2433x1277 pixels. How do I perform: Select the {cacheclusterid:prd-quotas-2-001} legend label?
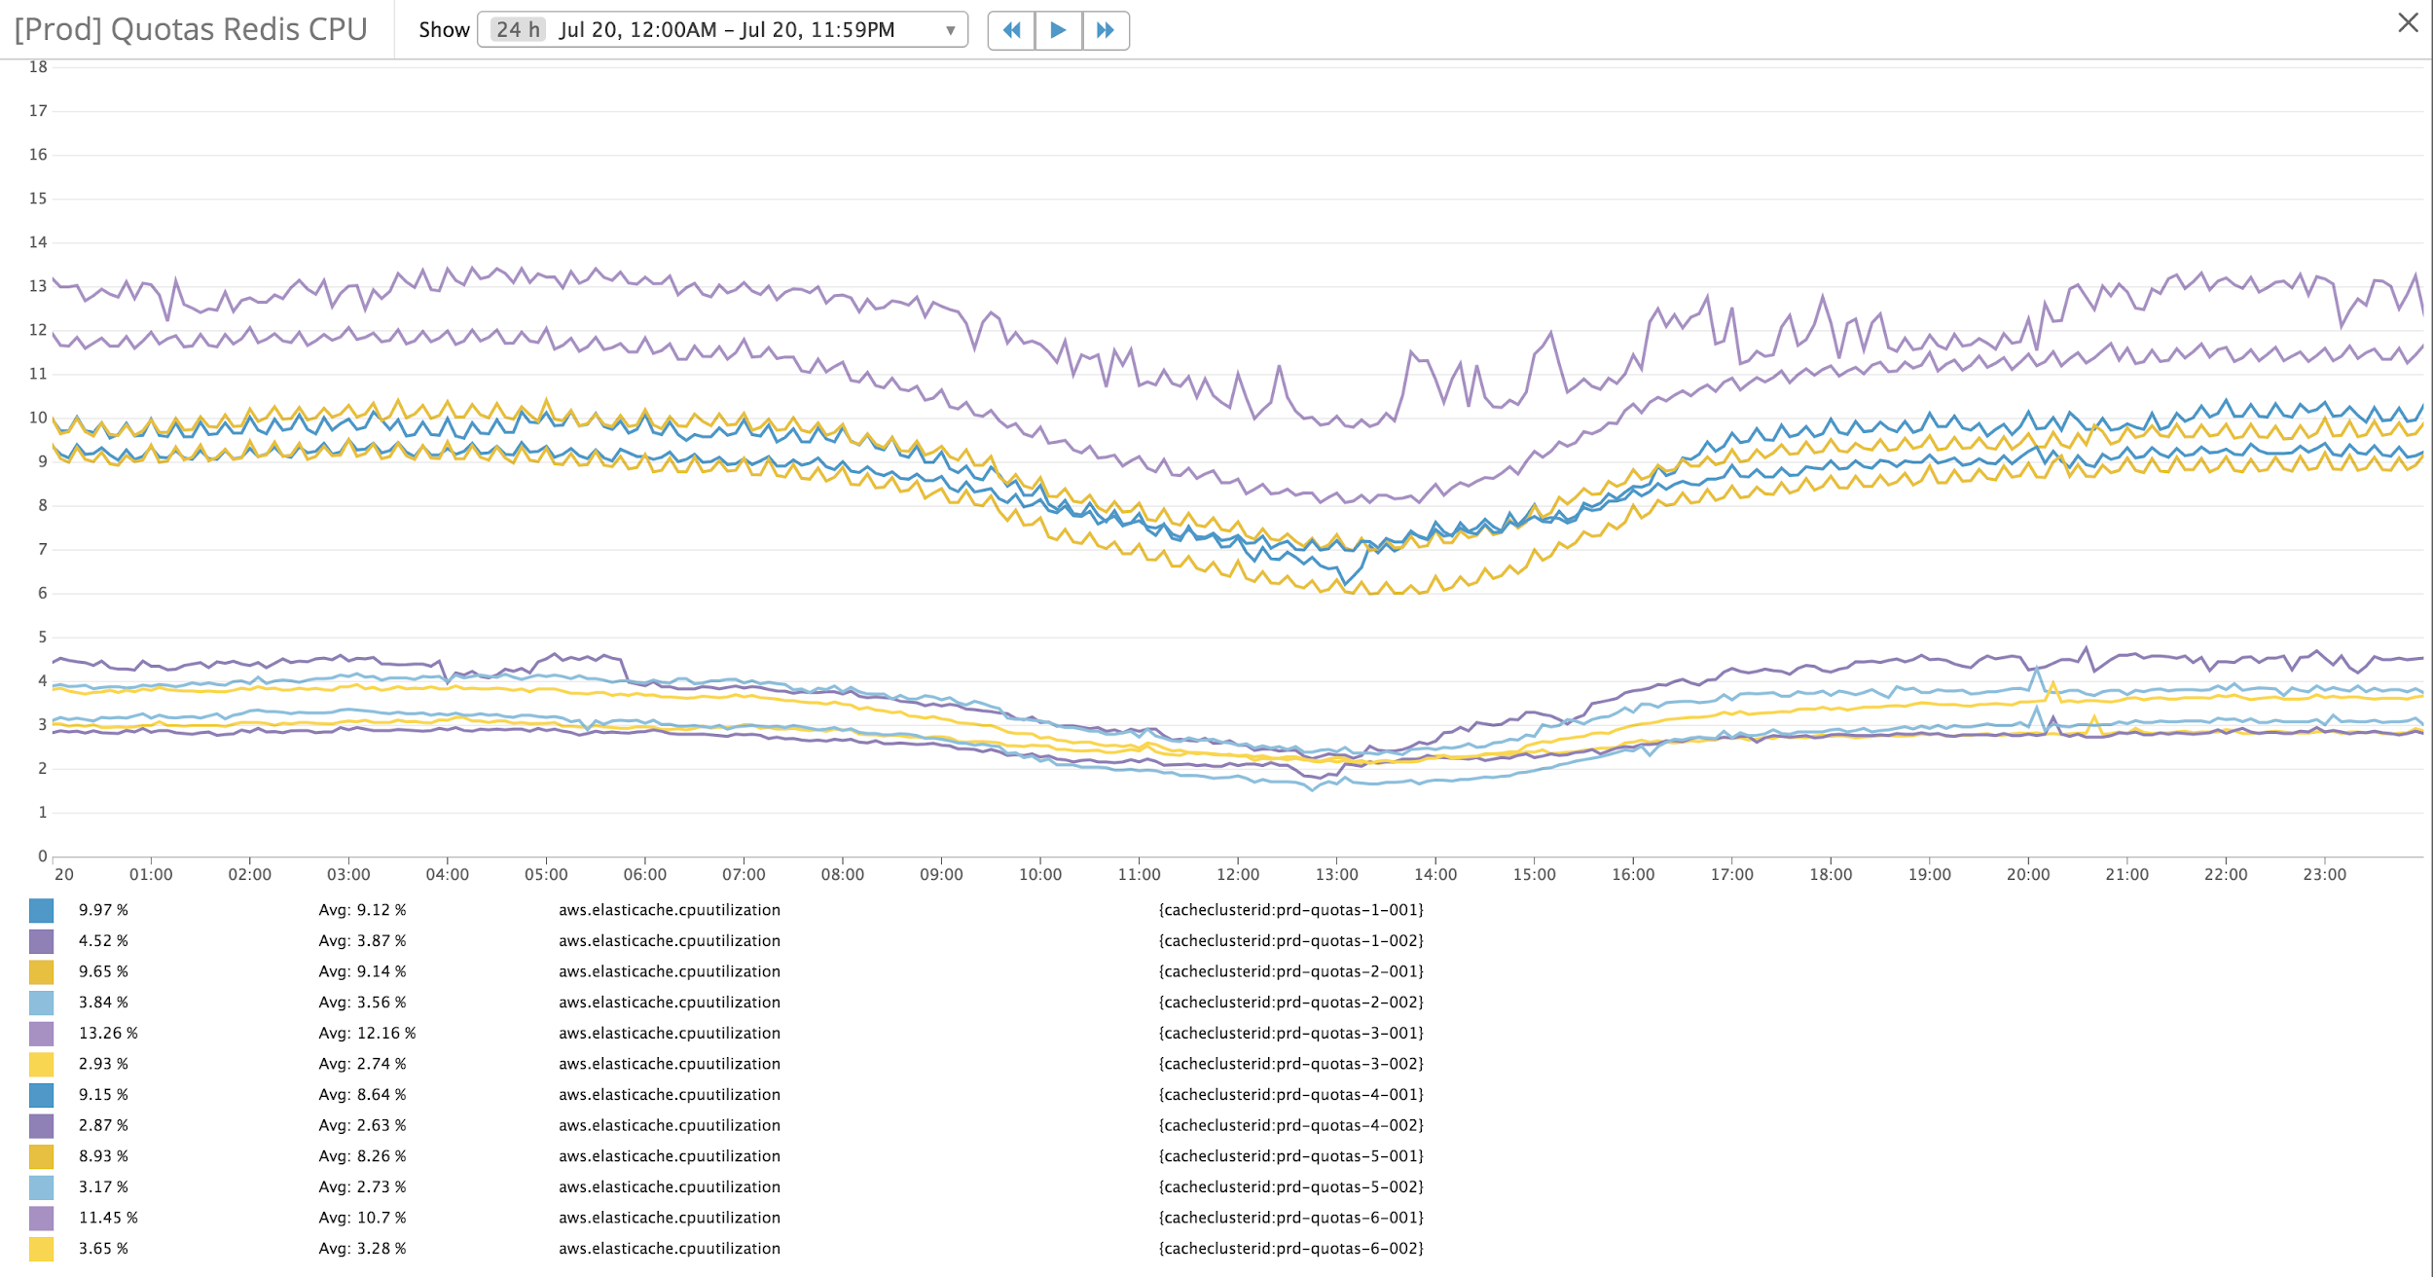click(x=1290, y=971)
